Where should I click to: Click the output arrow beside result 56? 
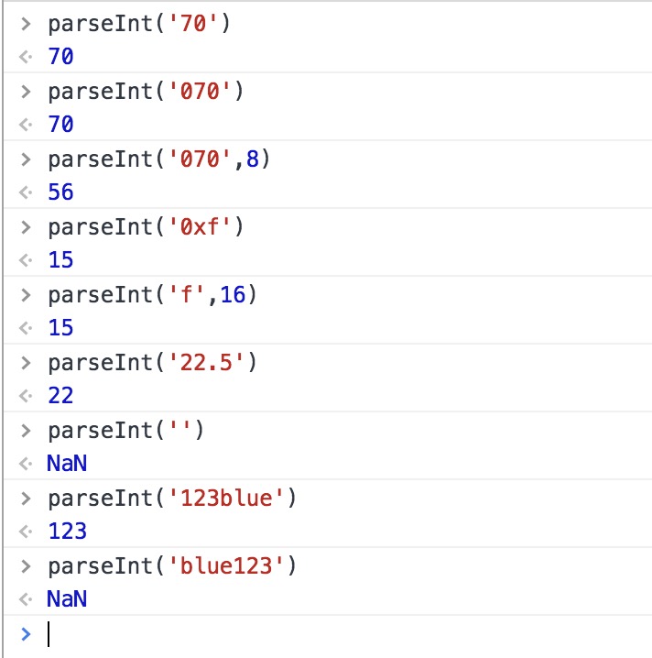[x=26, y=193]
